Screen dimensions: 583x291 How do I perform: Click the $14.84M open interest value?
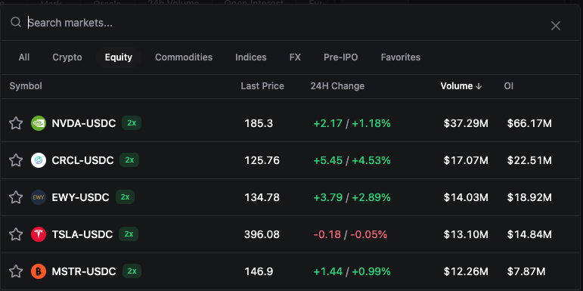click(x=529, y=235)
